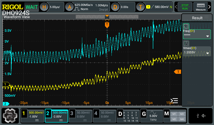Click the yellow channel 1 ground marker
This screenshot has height=125, width=214.
tap(6, 84)
